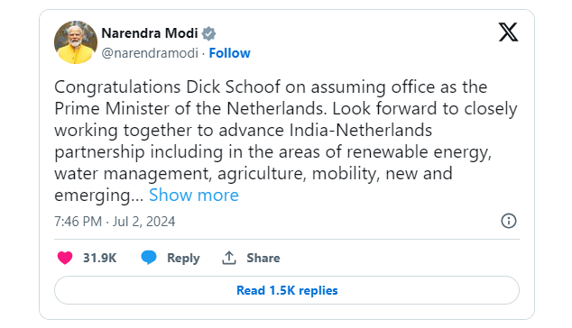
Task: Expand the tweet with Show more
Action: [x=194, y=195]
